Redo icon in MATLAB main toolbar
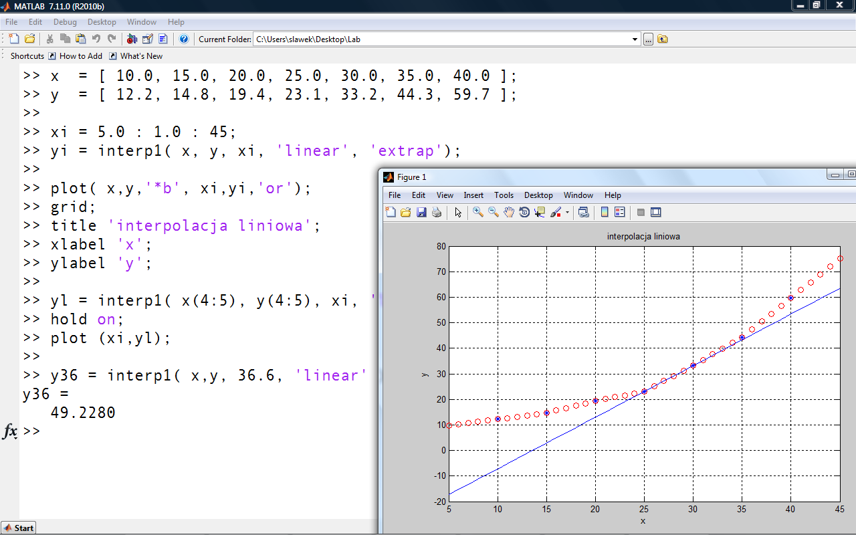856x535 pixels. [x=112, y=39]
